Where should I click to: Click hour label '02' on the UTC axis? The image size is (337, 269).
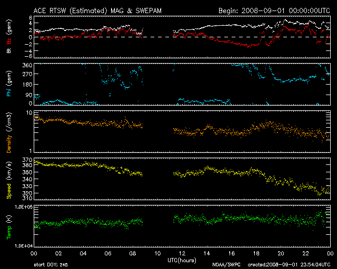pyautogui.click(x=58, y=253)
